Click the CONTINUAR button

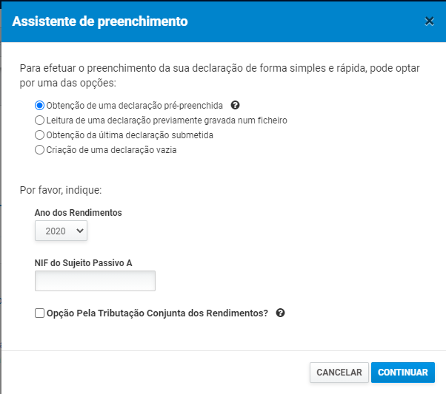[403, 372]
